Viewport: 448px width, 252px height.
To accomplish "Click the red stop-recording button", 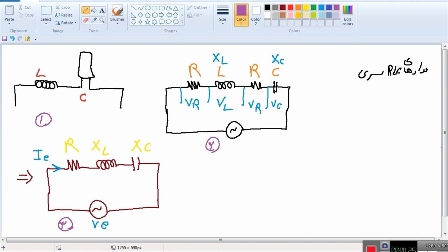I will (371, 248).
